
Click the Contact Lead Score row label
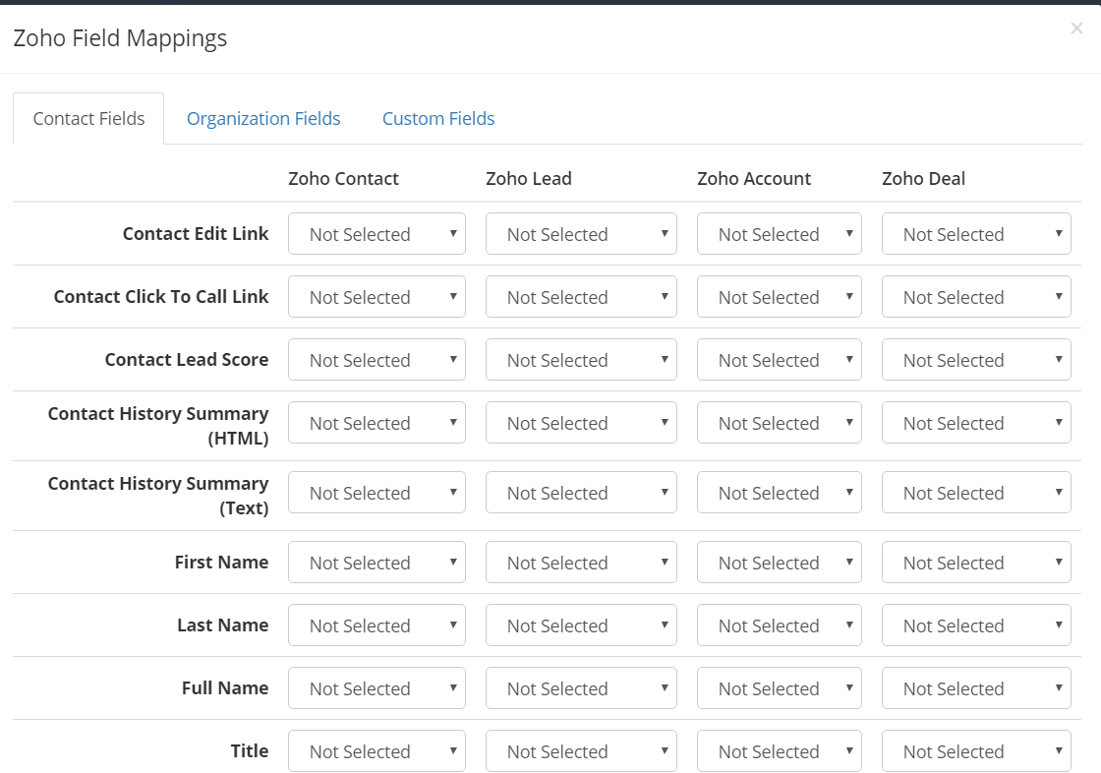(x=187, y=359)
